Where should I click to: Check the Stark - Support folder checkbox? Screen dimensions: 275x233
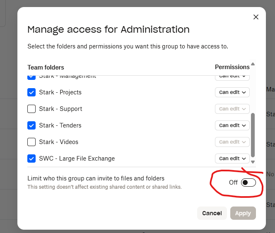pos(31,109)
